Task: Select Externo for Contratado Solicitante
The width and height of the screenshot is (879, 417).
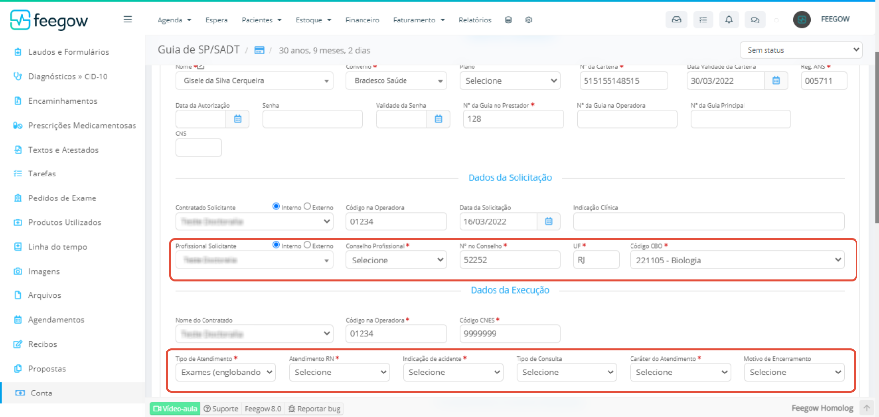Action: pyautogui.click(x=307, y=207)
